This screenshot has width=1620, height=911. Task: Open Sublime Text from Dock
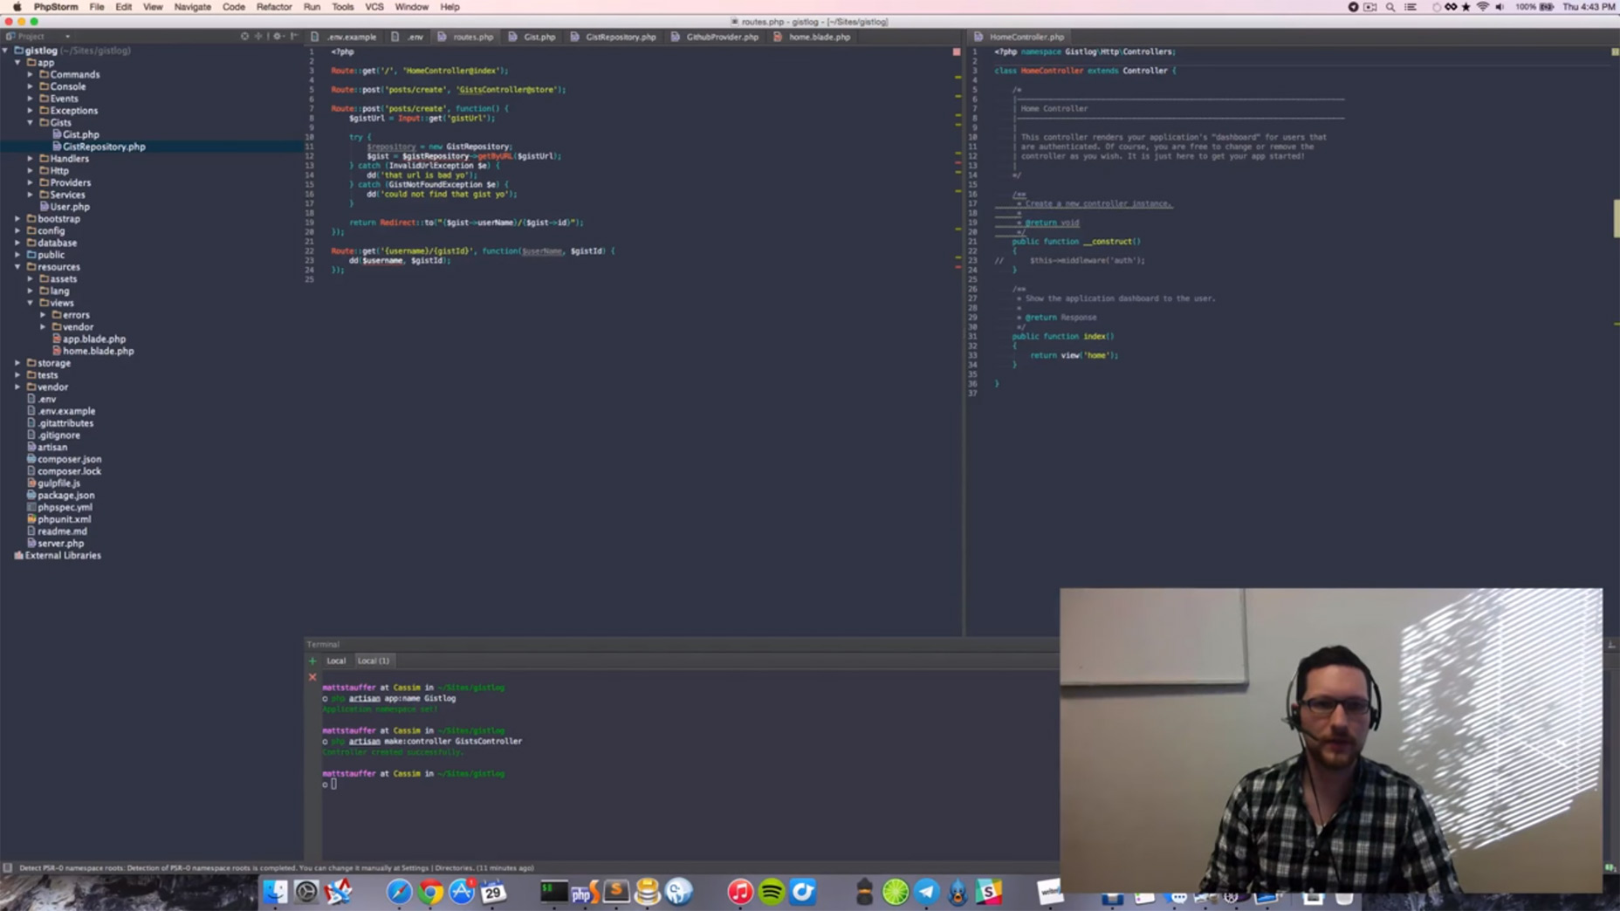coord(616,892)
